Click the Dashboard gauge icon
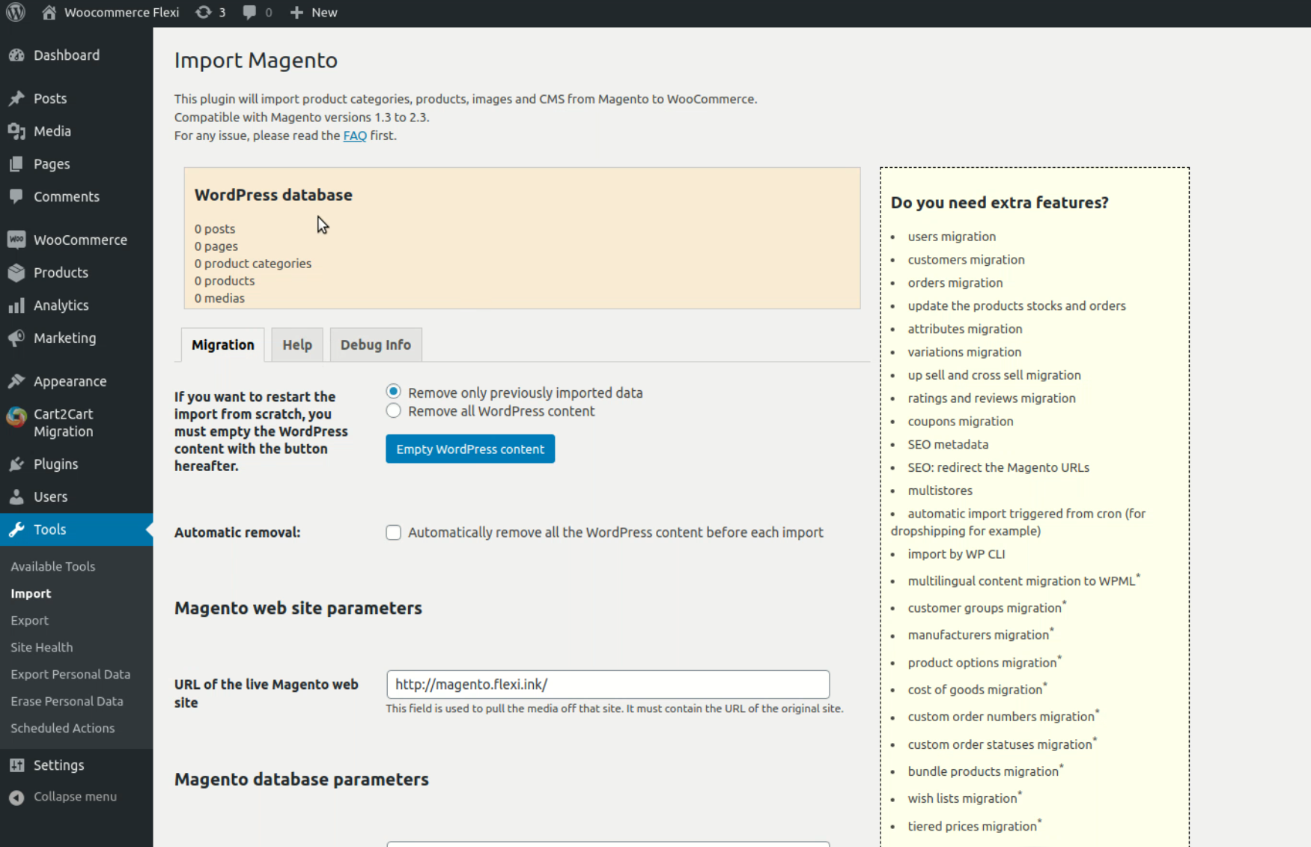 click(x=16, y=55)
